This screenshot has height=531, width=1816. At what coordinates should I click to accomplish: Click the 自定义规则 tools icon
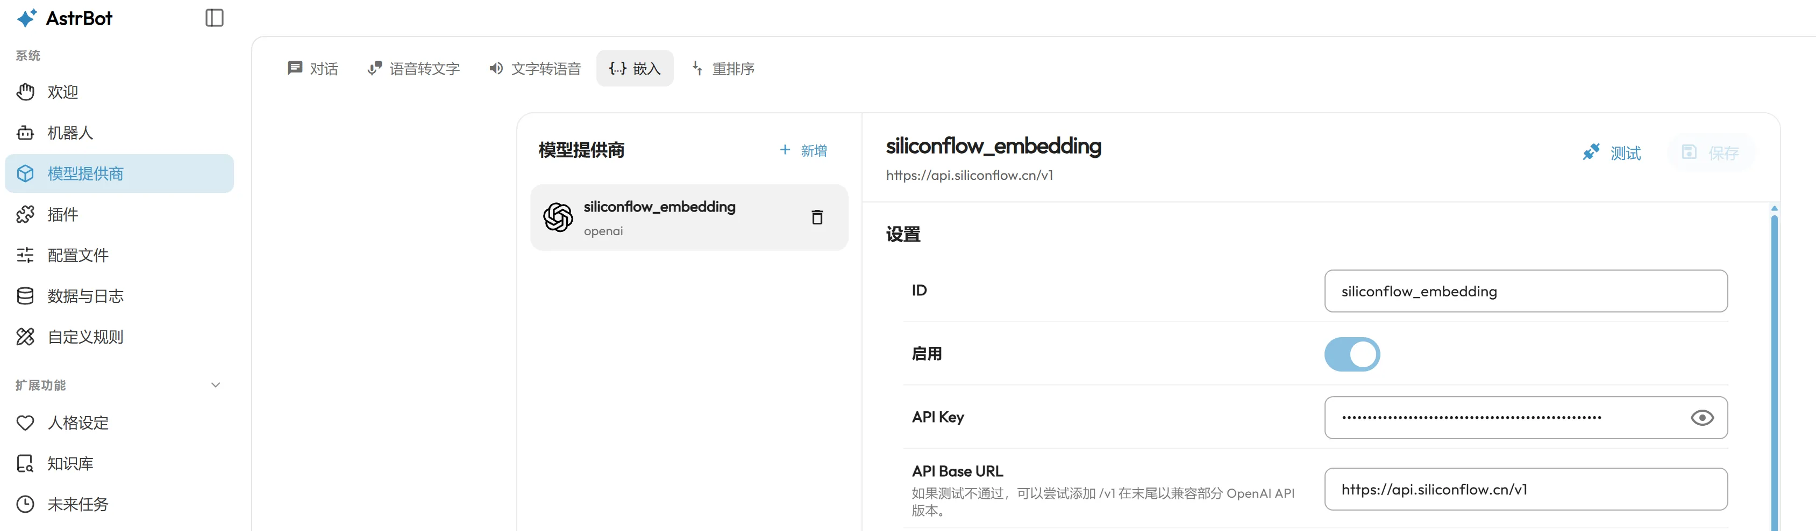click(25, 337)
